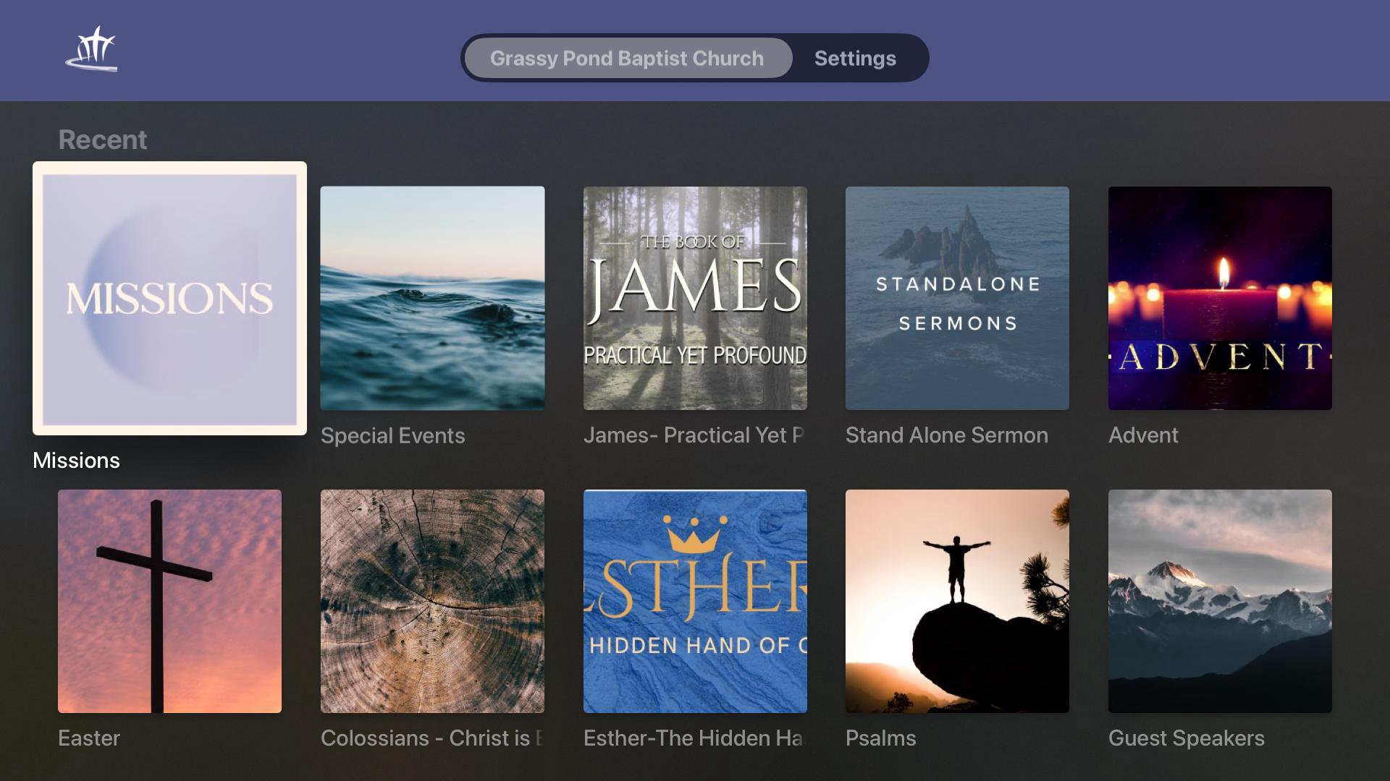Open the Missions series thumbnail

[169, 298]
